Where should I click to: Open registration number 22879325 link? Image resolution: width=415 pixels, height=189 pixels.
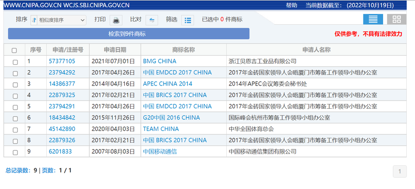pos(62,95)
